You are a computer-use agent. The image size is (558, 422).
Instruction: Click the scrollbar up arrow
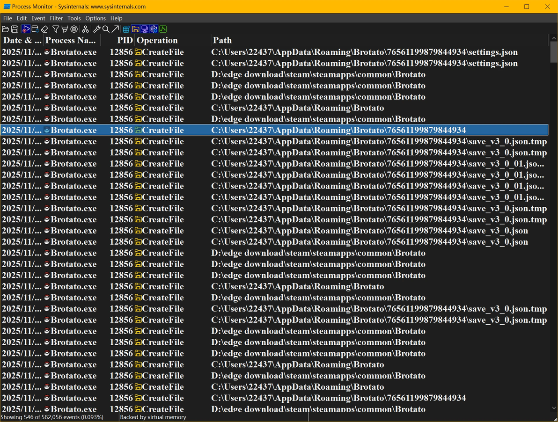(x=553, y=38)
